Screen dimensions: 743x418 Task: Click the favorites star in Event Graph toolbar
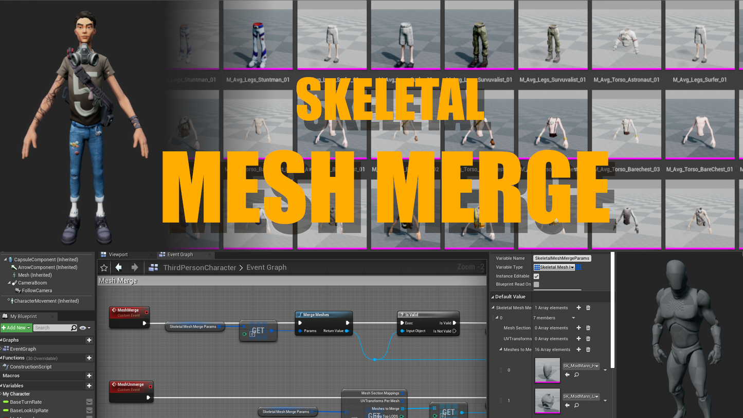coord(104,267)
